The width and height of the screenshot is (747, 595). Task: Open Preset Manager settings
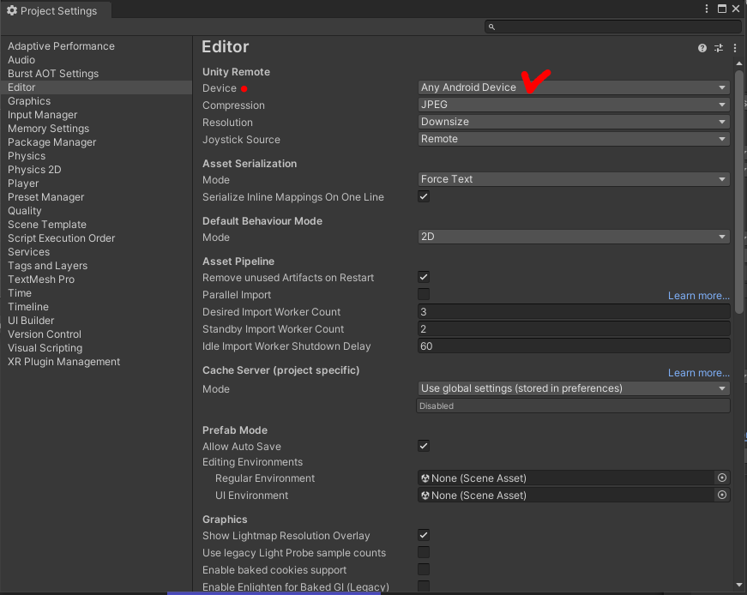click(45, 197)
